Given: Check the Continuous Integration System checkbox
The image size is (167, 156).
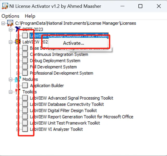Looking at the screenshot, I should click(25, 54).
